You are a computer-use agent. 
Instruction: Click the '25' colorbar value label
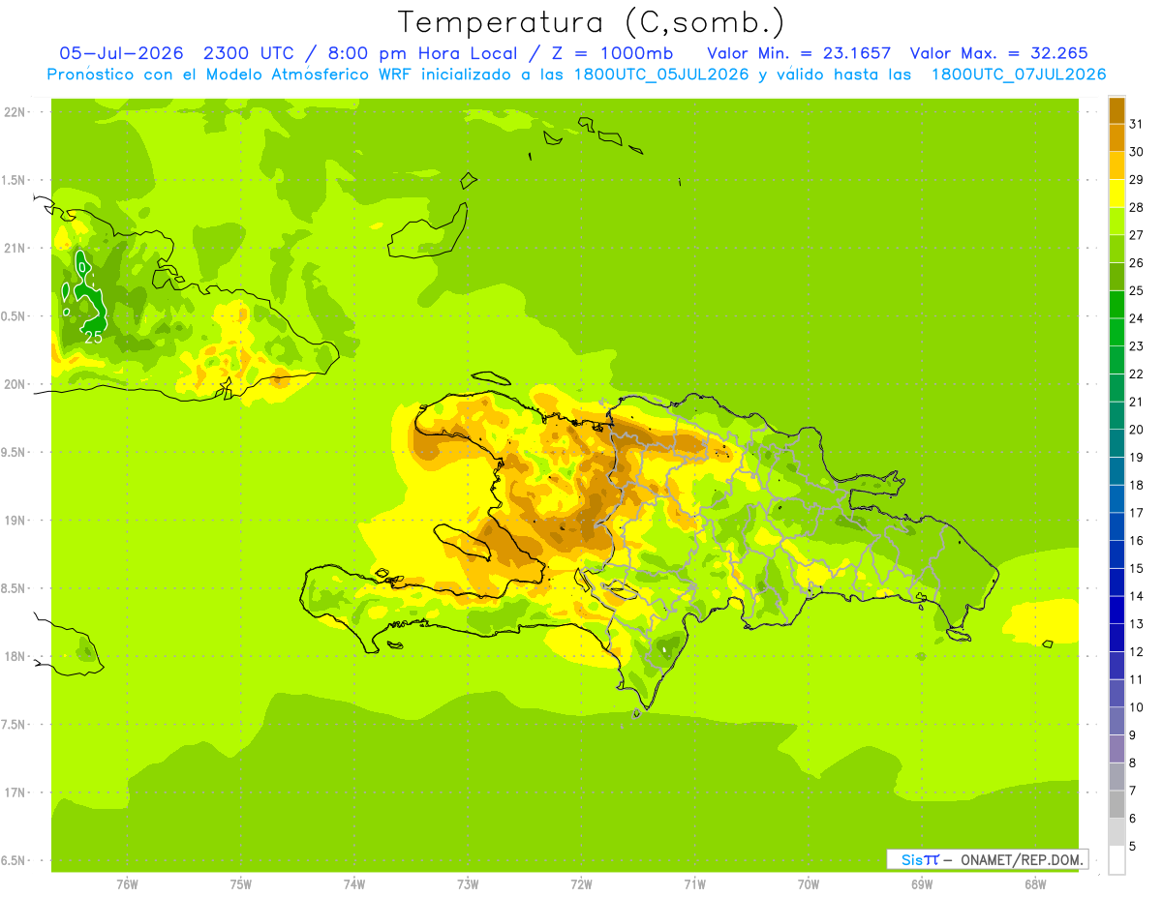pyautogui.click(x=1136, y=290)
